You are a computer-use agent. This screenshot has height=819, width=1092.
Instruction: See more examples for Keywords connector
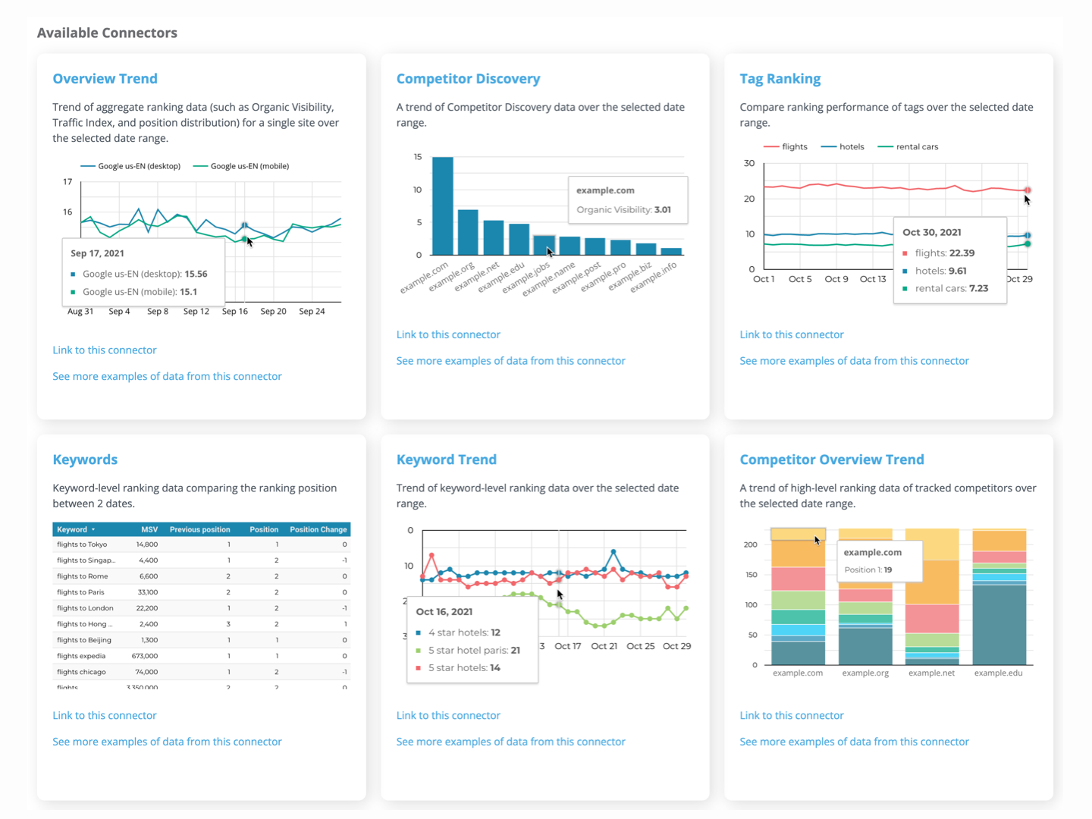pos(167,742)
